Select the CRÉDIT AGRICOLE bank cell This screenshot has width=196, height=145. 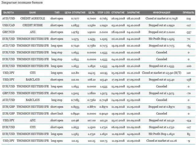pos(33,18)
